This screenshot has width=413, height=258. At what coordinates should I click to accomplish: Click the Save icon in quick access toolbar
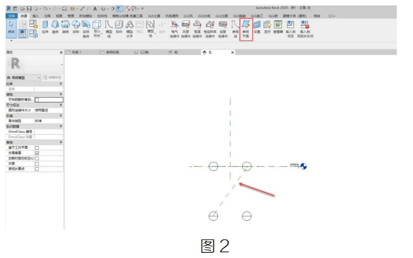pos(29,9)
